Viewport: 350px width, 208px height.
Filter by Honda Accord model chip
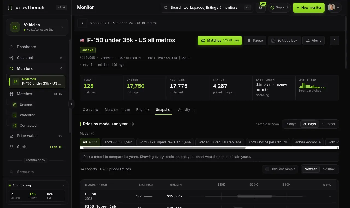tap(308, 142)
